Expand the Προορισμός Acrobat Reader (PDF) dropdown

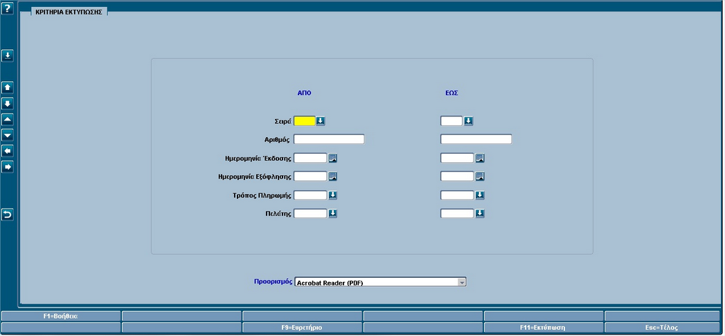click(461, 283)
